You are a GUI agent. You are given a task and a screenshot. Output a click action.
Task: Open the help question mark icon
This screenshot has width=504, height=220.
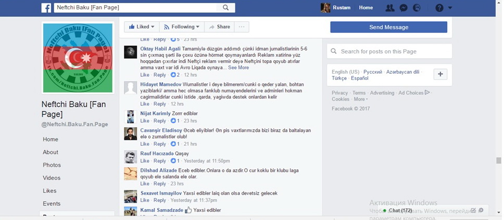point(439,8)
